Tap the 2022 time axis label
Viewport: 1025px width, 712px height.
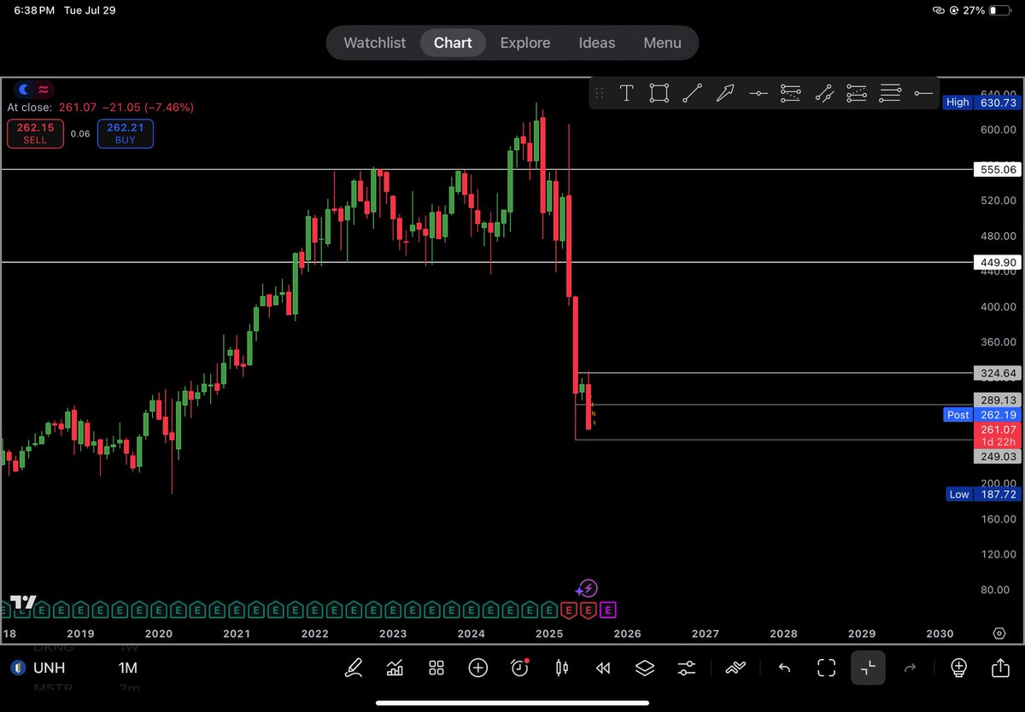(314, 633)
